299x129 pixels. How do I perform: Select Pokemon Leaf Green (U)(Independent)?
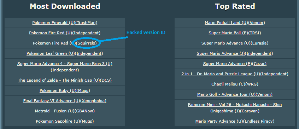65,53
